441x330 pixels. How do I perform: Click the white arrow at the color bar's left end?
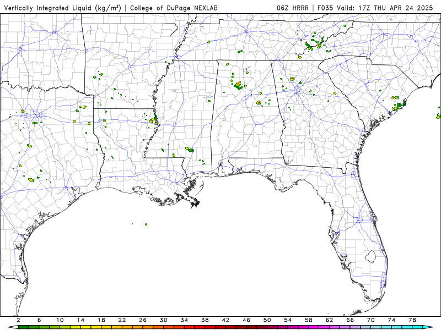(13, 327)
